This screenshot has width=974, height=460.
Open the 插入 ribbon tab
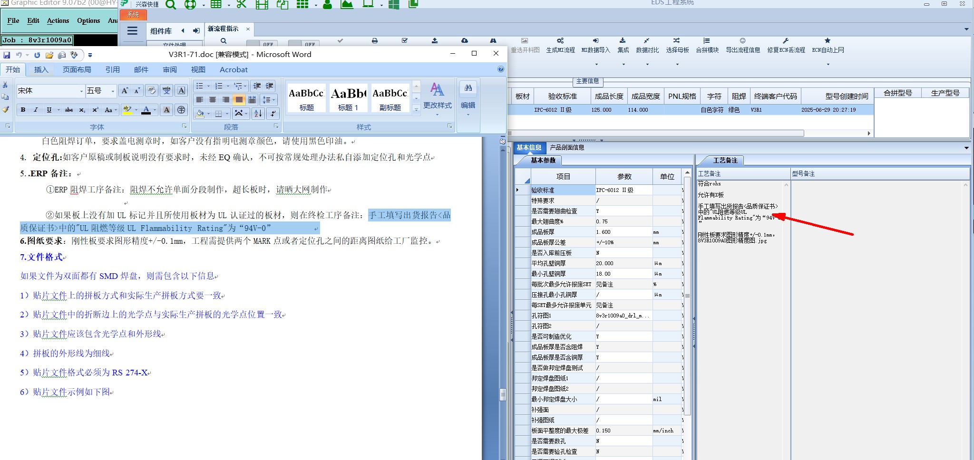click(41, 69)
